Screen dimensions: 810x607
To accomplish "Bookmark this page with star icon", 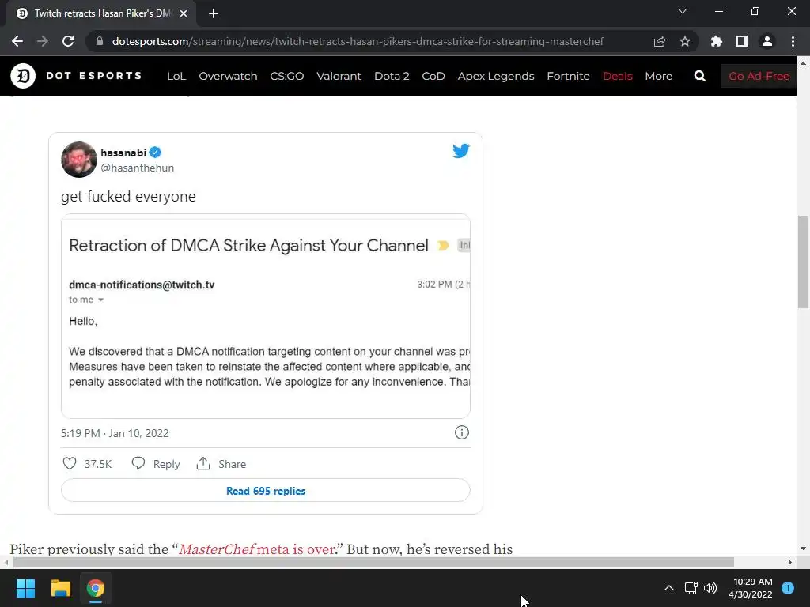I will click(685, 41).
